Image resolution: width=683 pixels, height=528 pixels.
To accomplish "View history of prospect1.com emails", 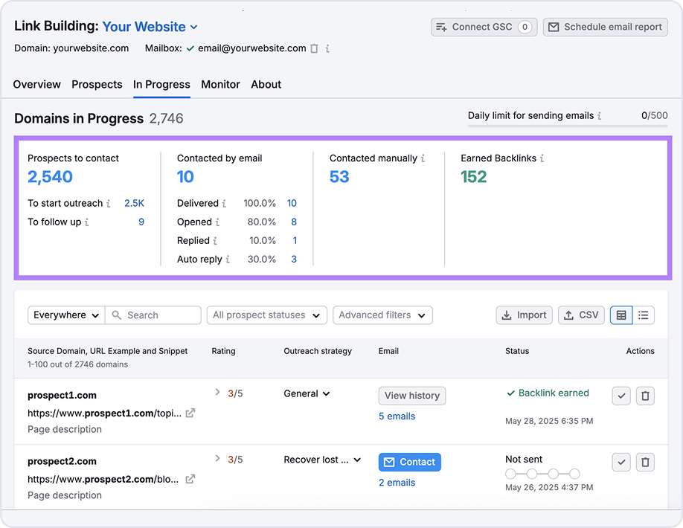I will point(411,396).
